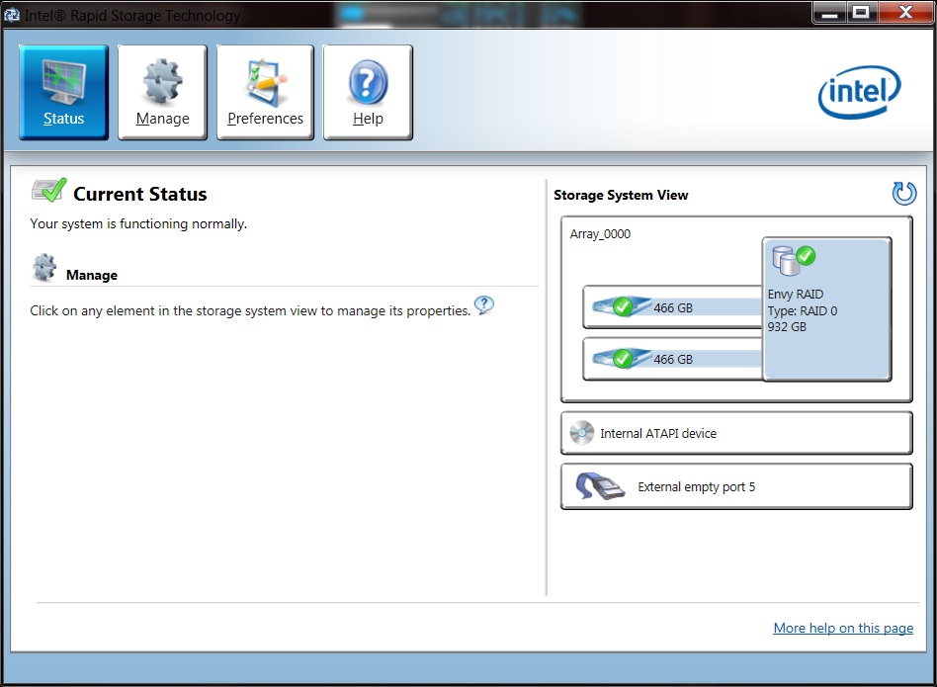Image resolution: width=937 pixels, height=687 pixels.
Task: Select the Internal ATAPI device
Action: (x=736, y=433)
